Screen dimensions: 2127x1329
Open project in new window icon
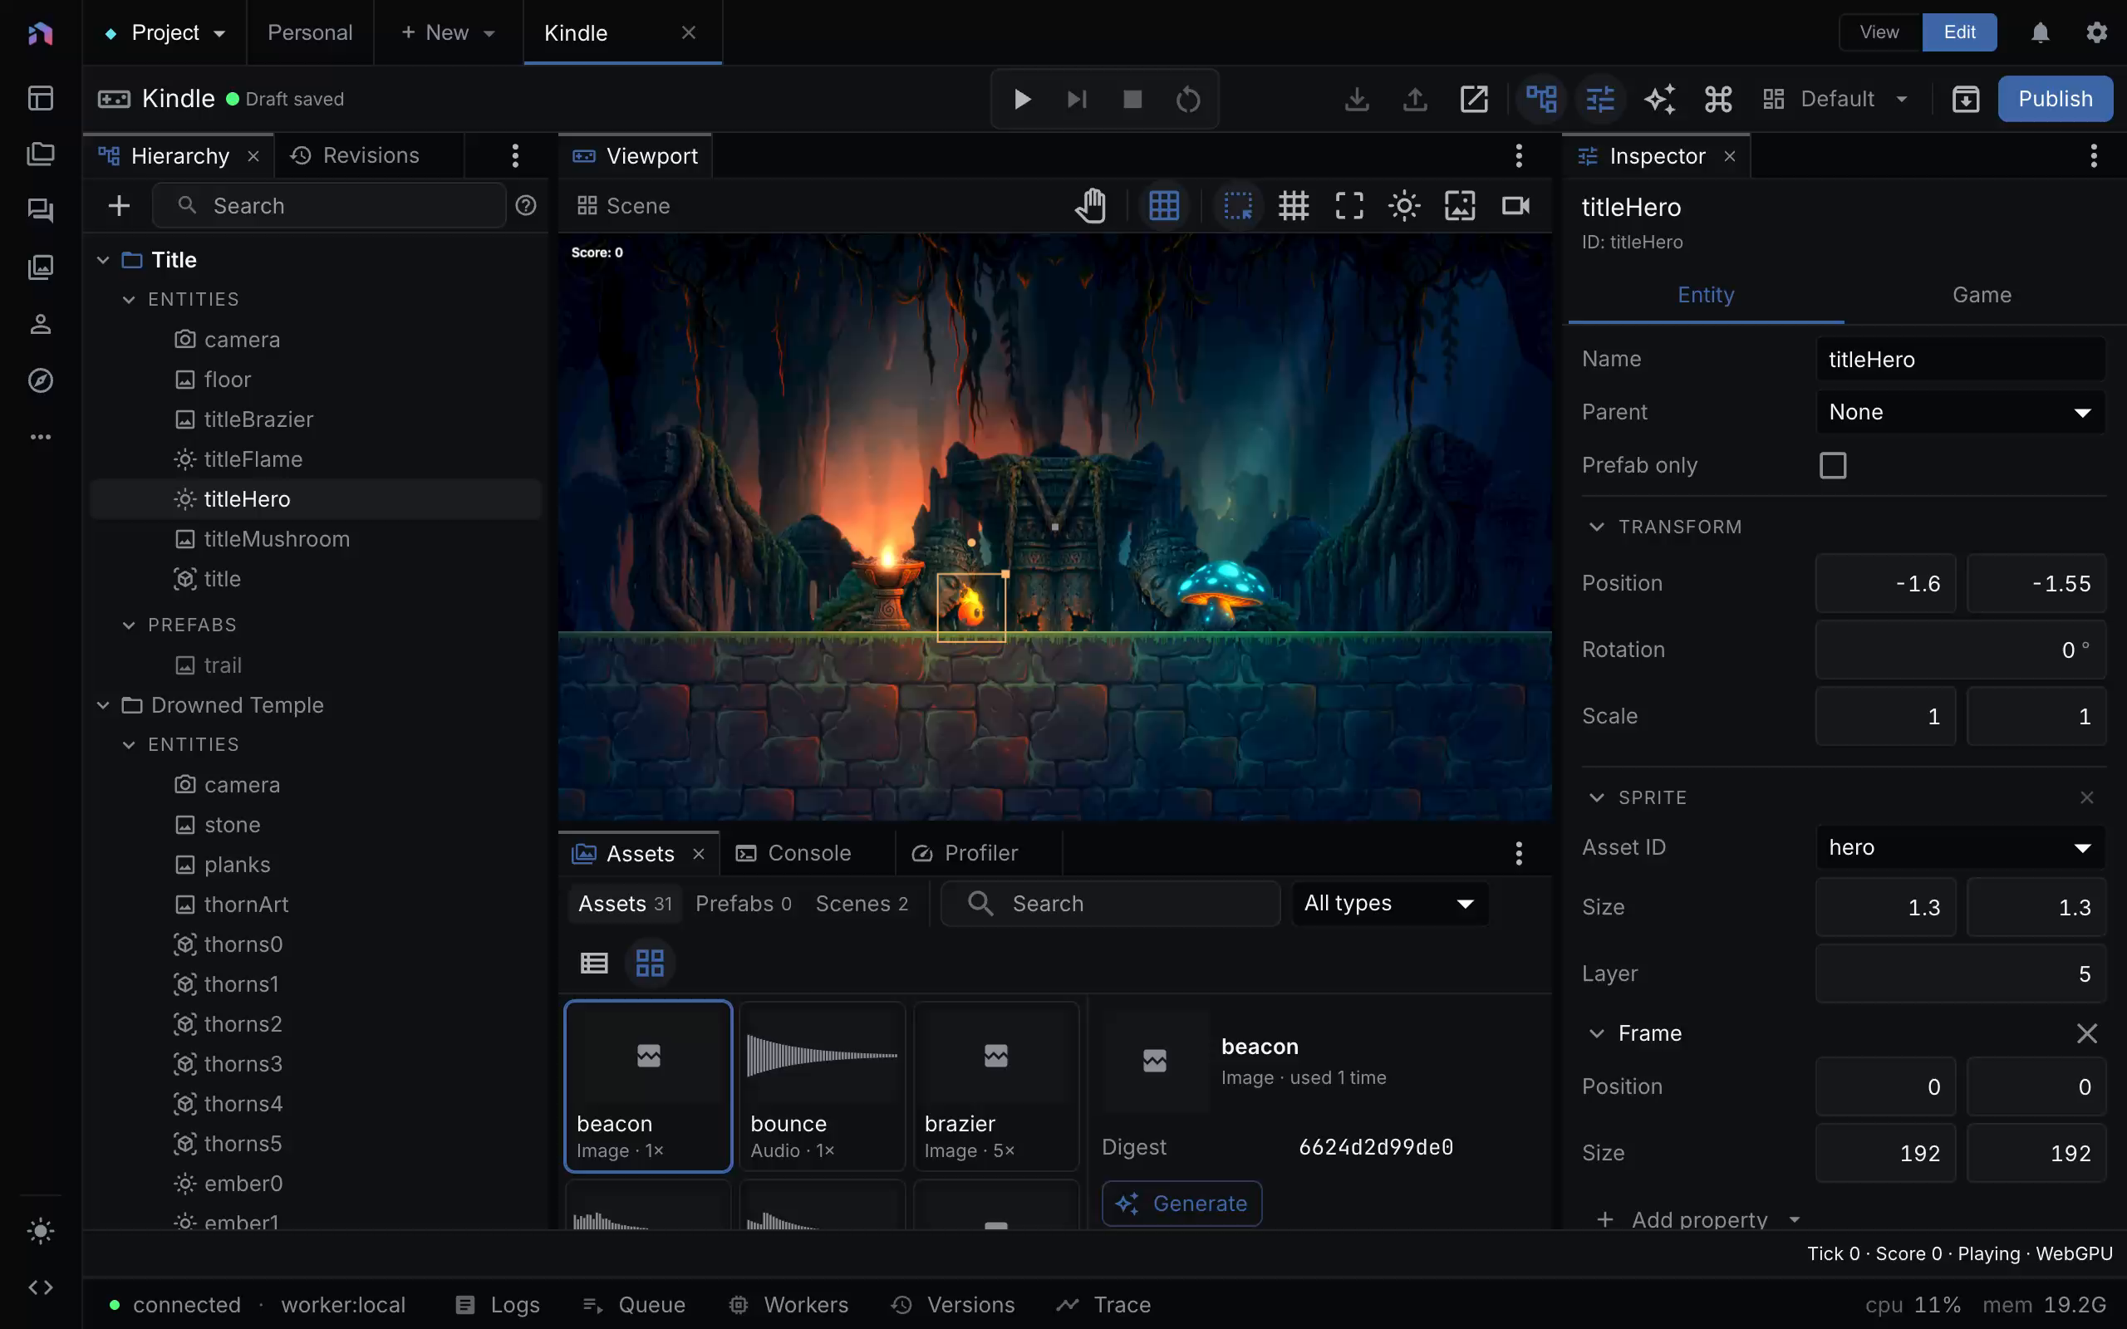[1474, 100]
